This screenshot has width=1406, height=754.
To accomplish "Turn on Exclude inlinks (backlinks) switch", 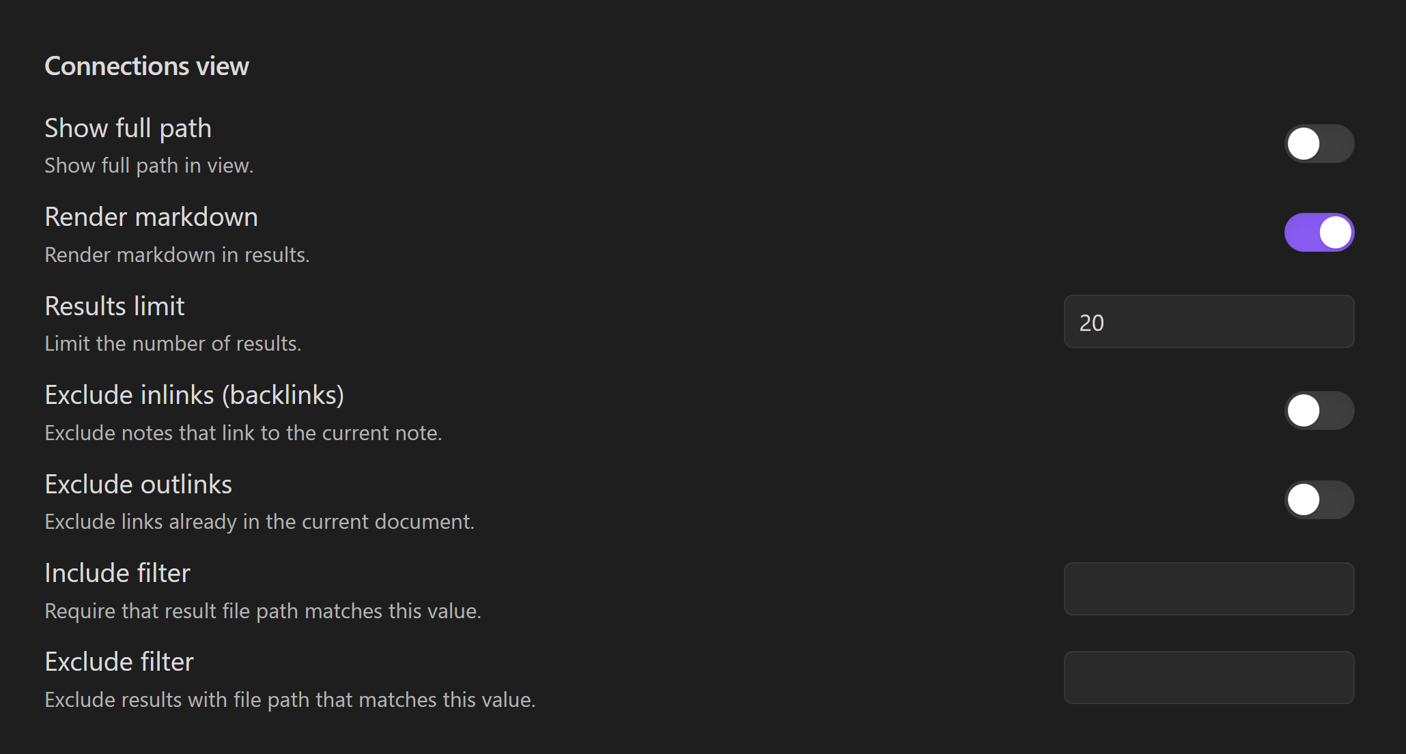I will click(1319, 411).
